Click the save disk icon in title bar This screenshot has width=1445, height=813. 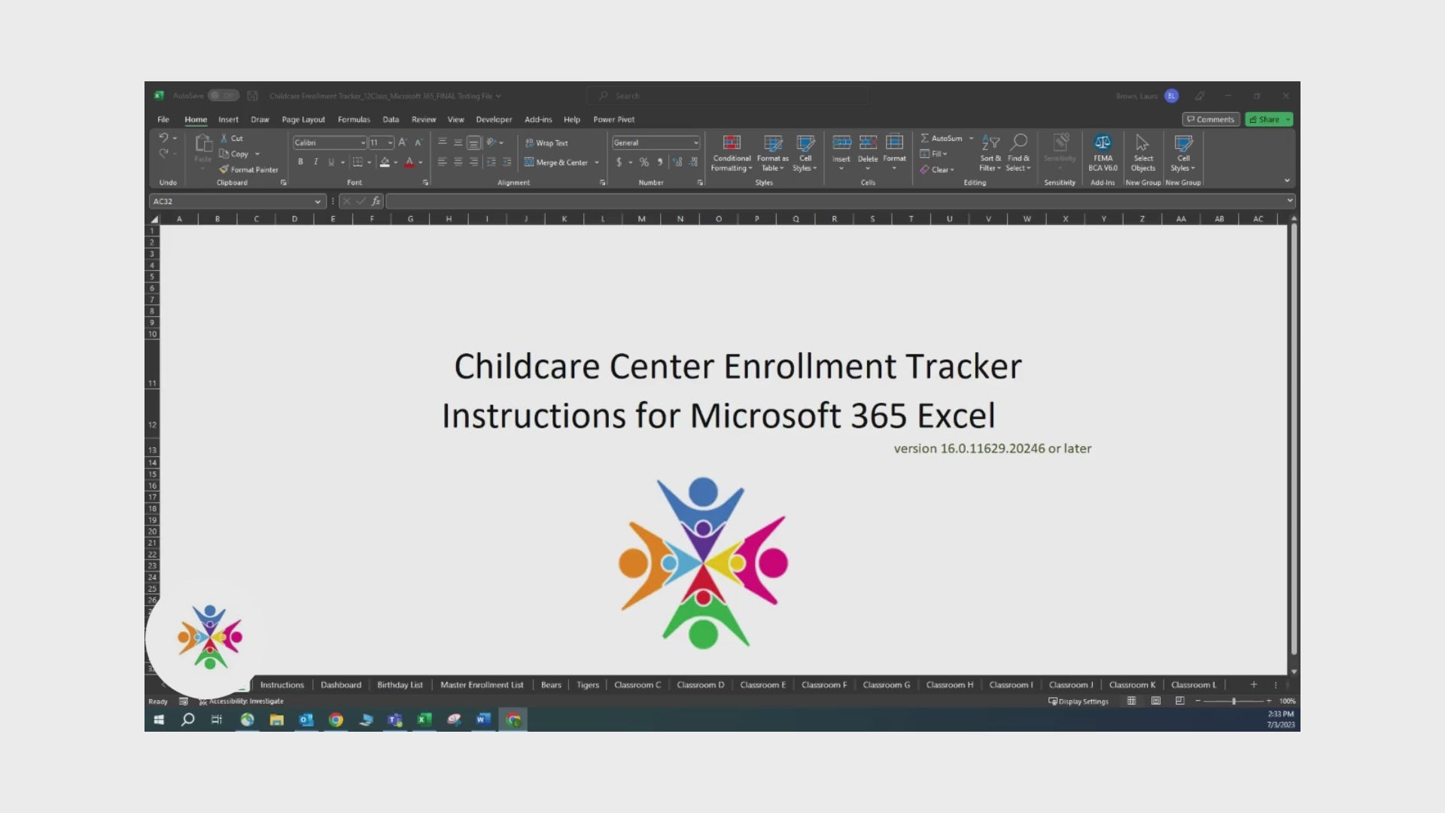click(x=253, y=96)
